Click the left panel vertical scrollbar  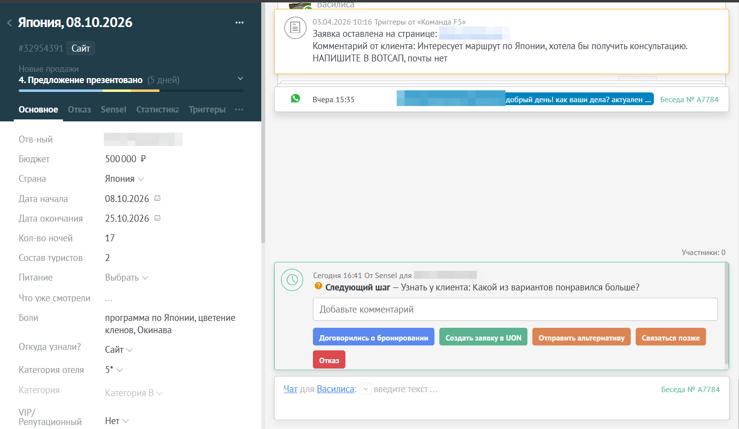263,123
